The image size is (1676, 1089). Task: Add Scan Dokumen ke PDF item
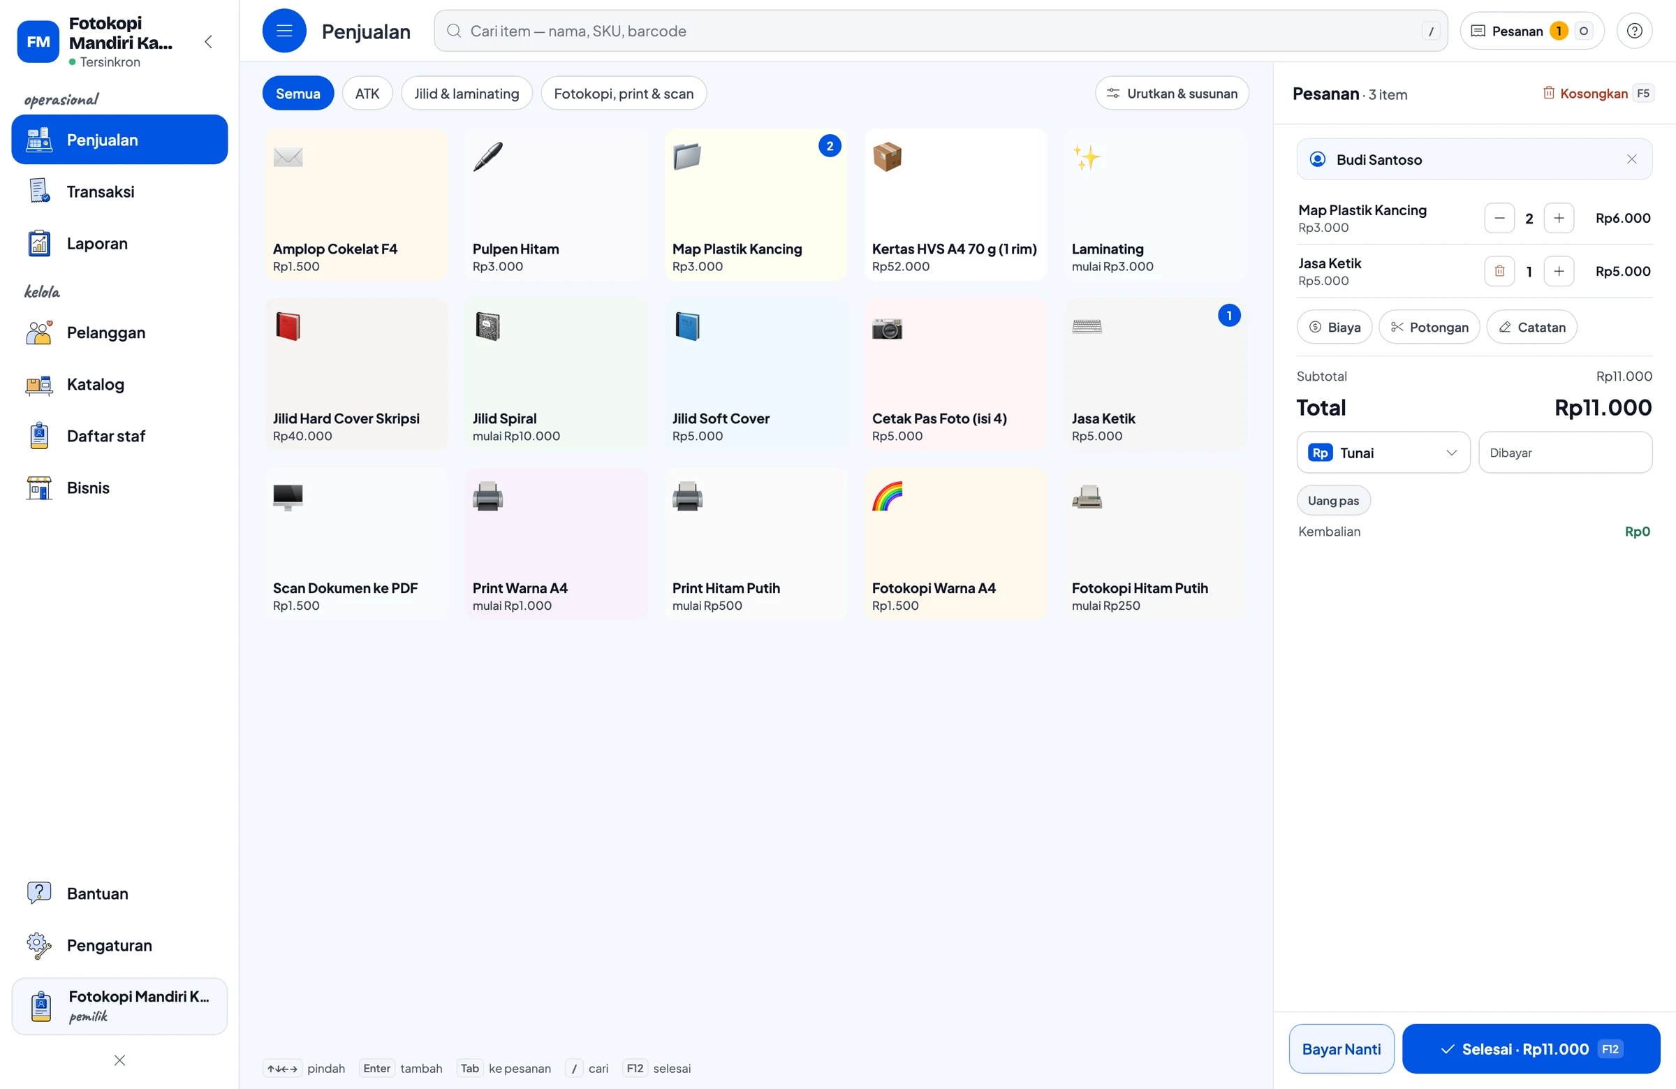[356, 545]
